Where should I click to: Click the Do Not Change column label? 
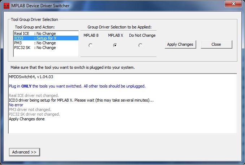pos(142,35)
